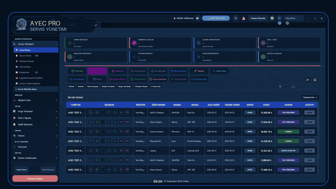
Task: Open the Parça Bekleyenler summary card
Action: click(x=225, y=57)
